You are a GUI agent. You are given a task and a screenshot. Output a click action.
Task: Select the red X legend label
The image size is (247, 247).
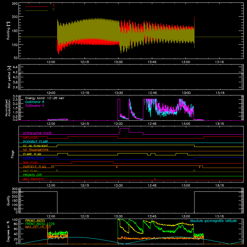pyautogui.click(x=53, y=5)
